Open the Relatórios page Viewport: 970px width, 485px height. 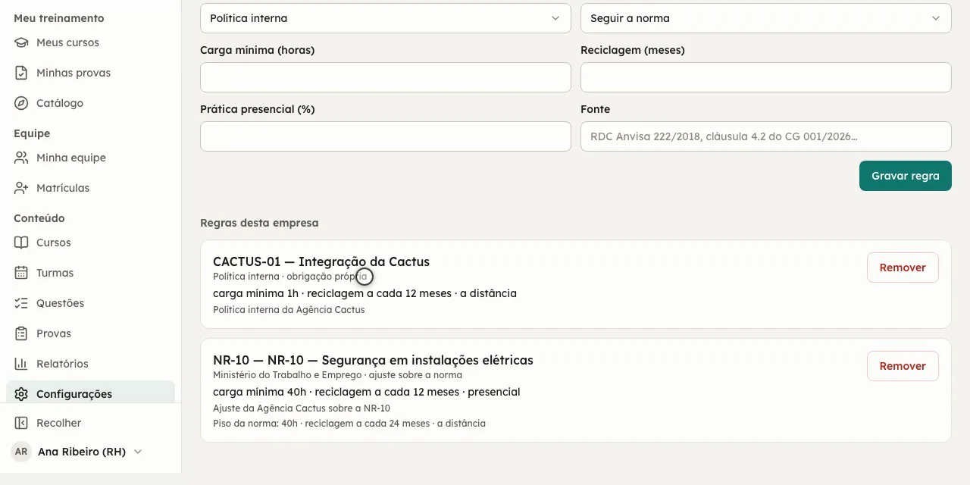pos(90,364)
